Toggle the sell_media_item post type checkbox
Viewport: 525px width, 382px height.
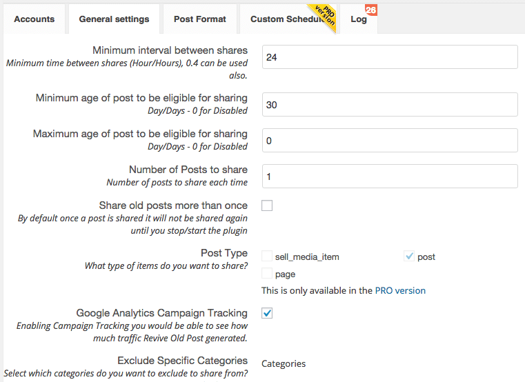(267, 256)
